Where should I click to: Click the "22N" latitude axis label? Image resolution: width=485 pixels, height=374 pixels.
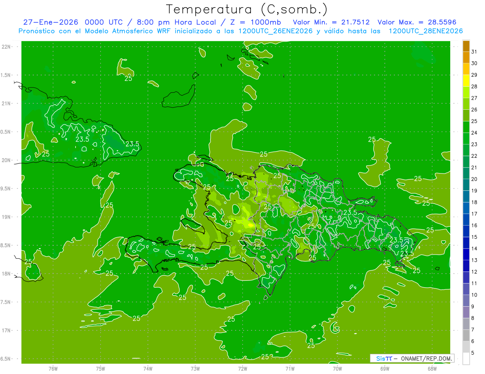tap(6, 47)
